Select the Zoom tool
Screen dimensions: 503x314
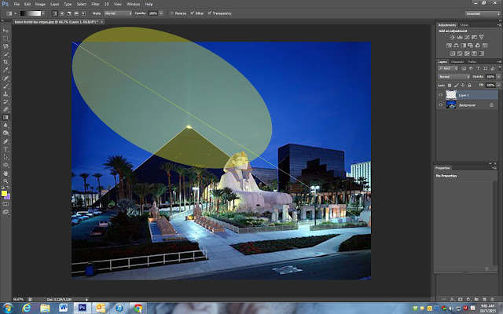pyautogui.click(x=6, y=181)
